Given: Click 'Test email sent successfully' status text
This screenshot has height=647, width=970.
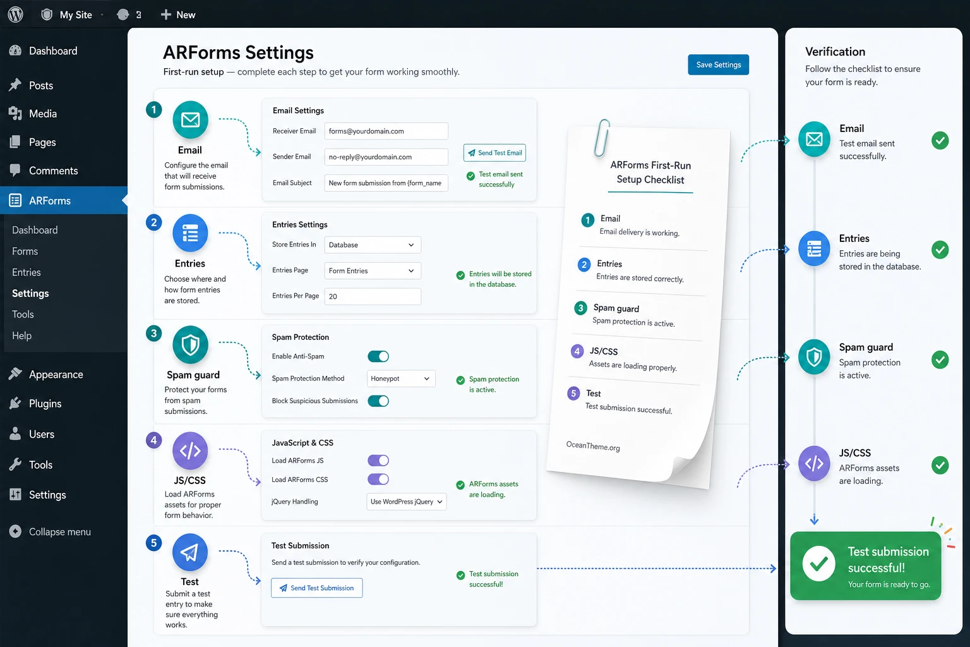Looking at the screenshot, I should (x=500, y=179).
